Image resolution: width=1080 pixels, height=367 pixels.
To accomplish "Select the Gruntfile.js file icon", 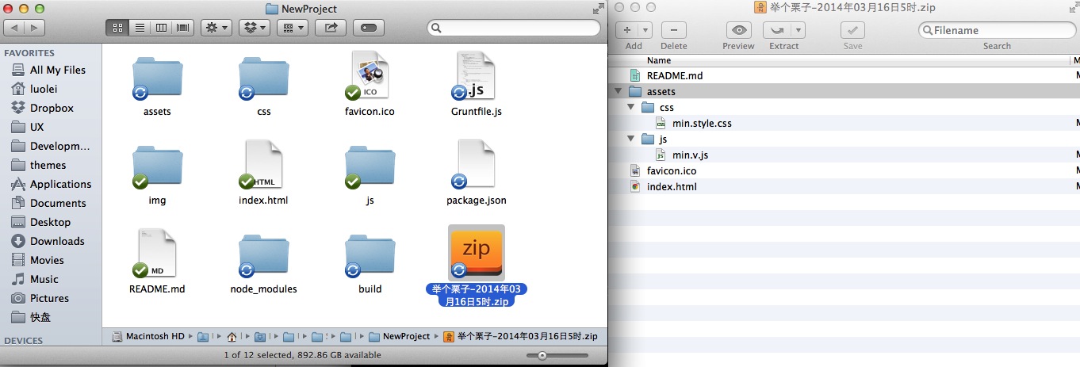I will 476,77.
